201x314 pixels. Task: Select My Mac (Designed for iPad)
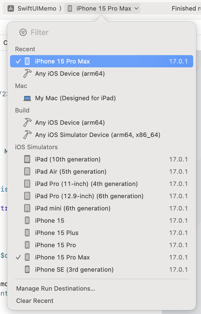102,98
